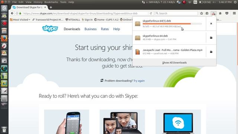Open the NTSWALL bookmark
The width and height of the screenshot is (238, 134).
(x=73, y=20)
